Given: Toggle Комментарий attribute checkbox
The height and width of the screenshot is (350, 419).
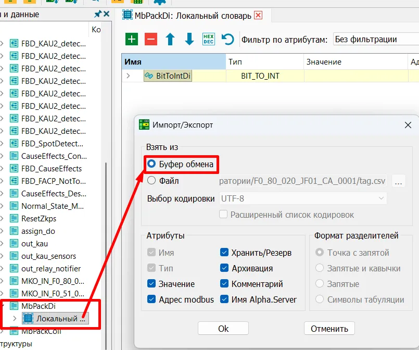Looking at the screenshot, I should point(224,283).
